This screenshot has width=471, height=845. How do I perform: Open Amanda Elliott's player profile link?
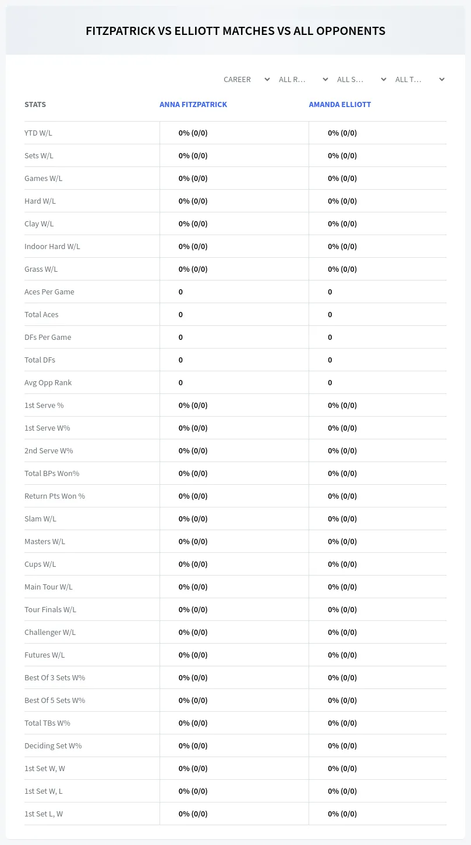coord(340,105)
